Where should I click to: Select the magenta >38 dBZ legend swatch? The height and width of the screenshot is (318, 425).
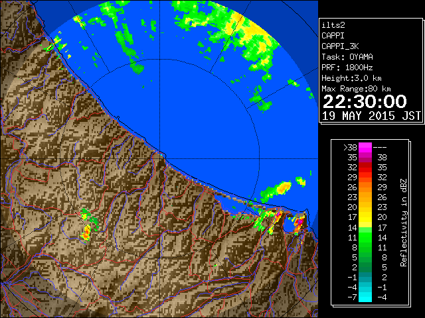[365, 147]
